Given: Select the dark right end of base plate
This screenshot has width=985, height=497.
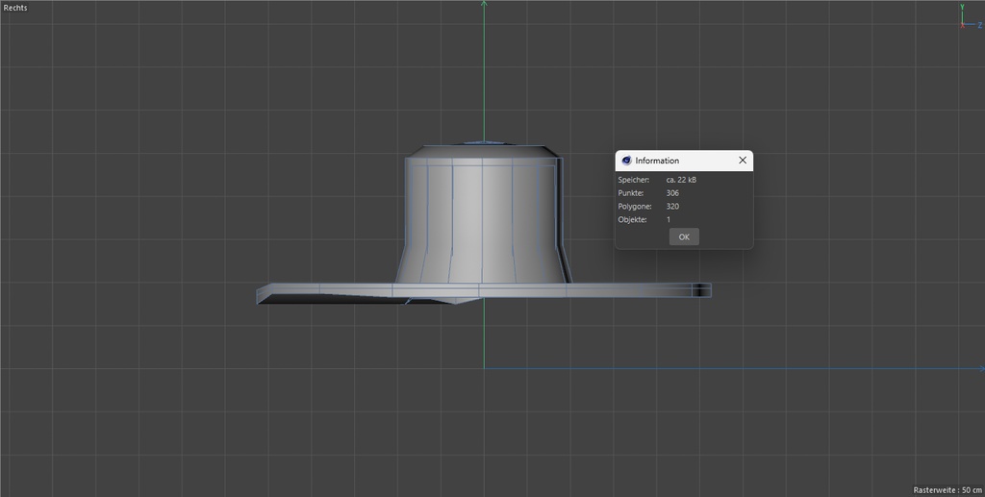Looking at the screenshot, I should pyautogui.click(x=702, y=290).
